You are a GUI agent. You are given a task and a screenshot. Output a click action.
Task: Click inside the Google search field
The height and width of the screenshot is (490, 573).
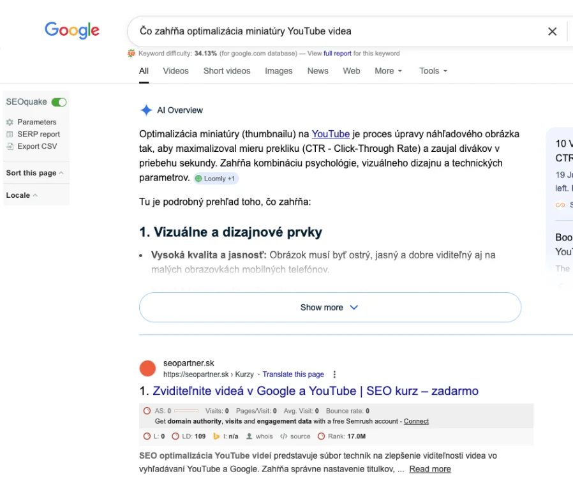[332, 31]
